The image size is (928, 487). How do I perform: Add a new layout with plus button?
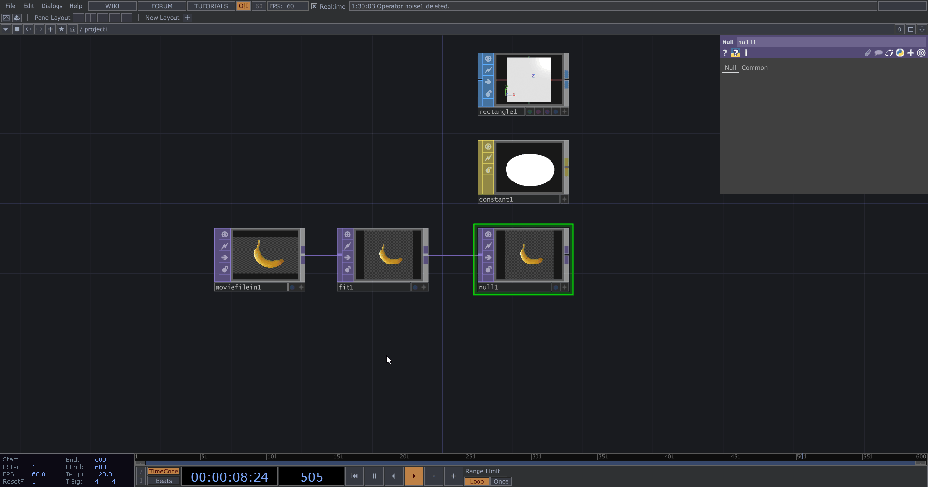pyautogui.click(x=188, y=18)
